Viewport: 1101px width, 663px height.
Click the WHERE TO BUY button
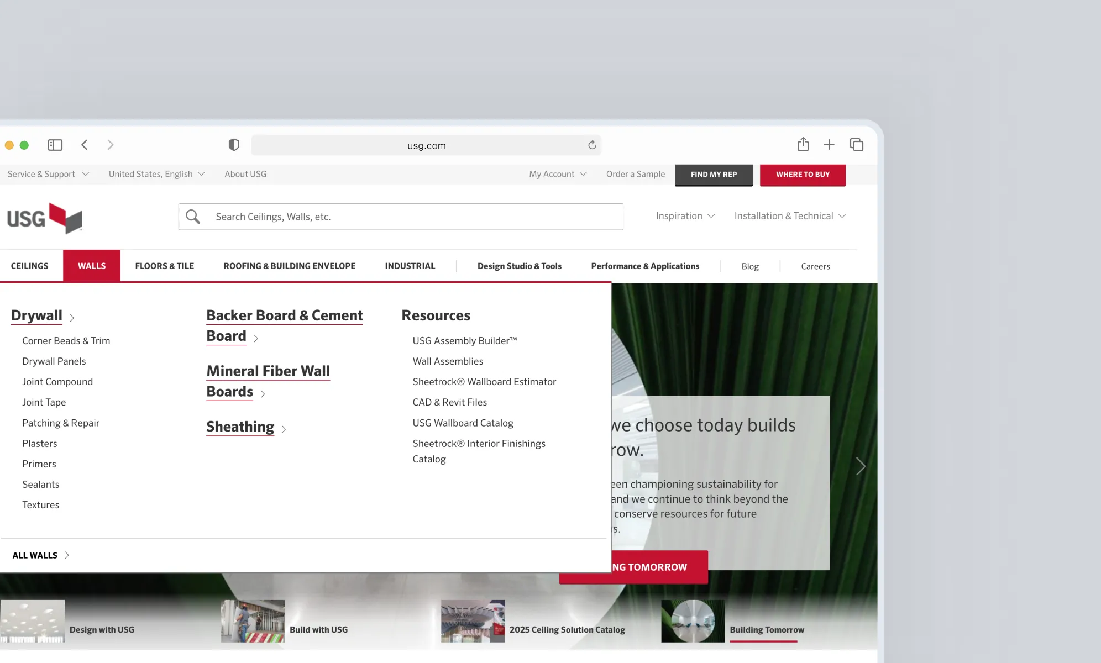tap(803, 175)
